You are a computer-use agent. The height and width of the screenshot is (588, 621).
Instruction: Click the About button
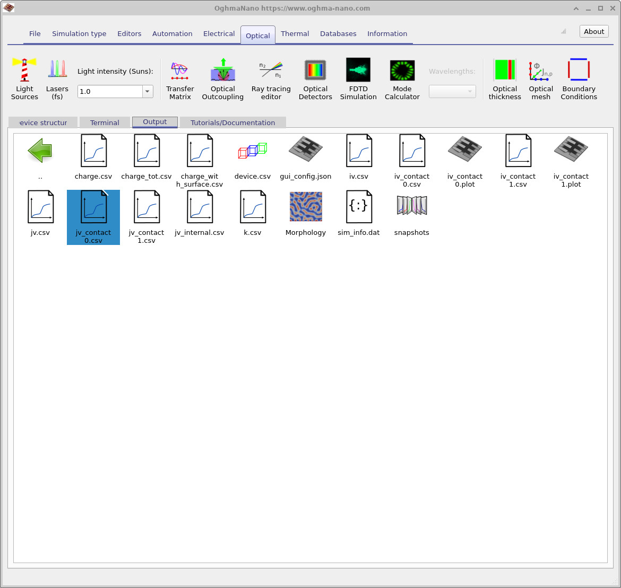(x=593, y=31)
